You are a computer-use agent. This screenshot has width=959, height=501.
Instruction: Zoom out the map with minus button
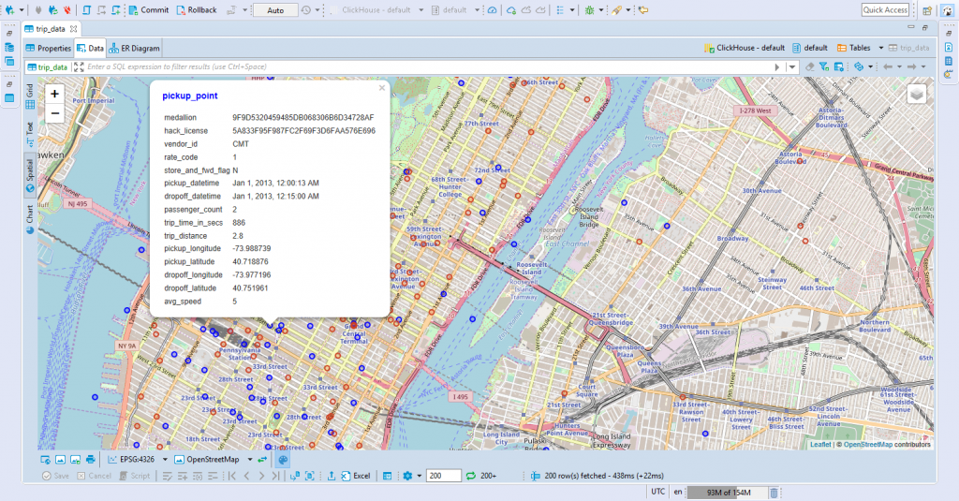54,113
